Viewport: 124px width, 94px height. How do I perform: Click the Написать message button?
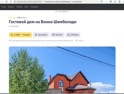pyautogui.click(x=57, y=35)
